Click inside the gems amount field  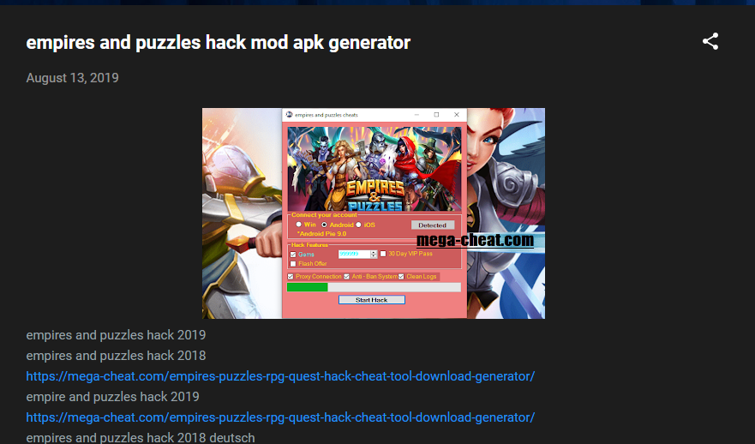pos(354,254)
